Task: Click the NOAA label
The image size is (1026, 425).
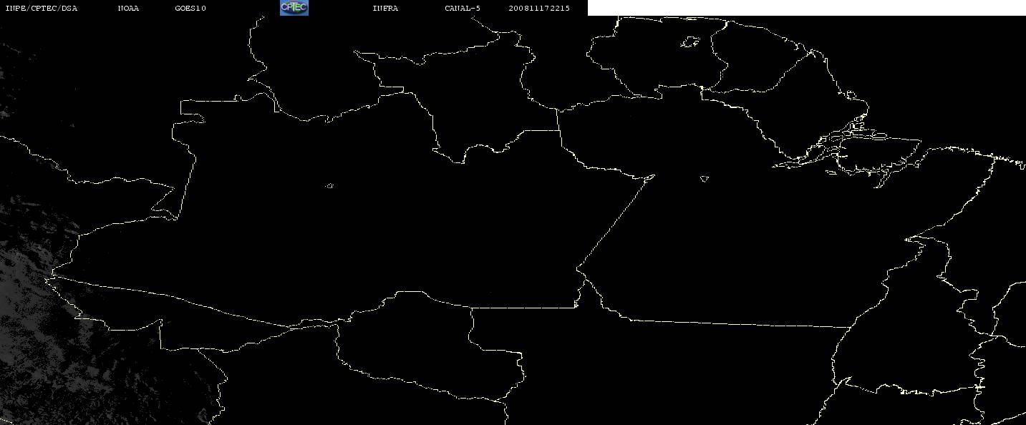Action: coord(129,9)
